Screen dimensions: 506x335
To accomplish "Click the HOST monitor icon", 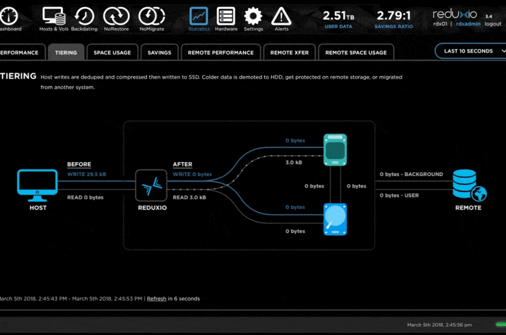I will coord(38,186).
